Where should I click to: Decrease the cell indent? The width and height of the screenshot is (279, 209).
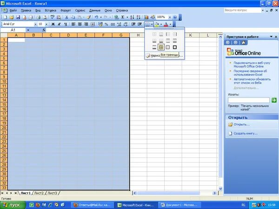(133, 24)
